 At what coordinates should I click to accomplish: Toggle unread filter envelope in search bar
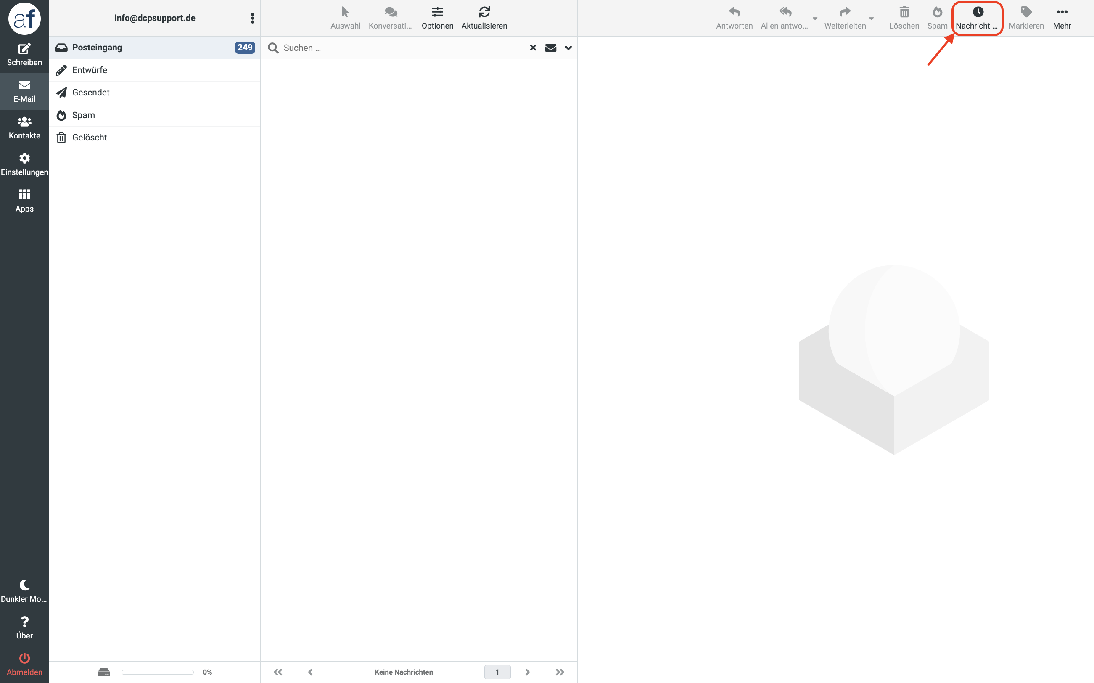click(550, 48)
